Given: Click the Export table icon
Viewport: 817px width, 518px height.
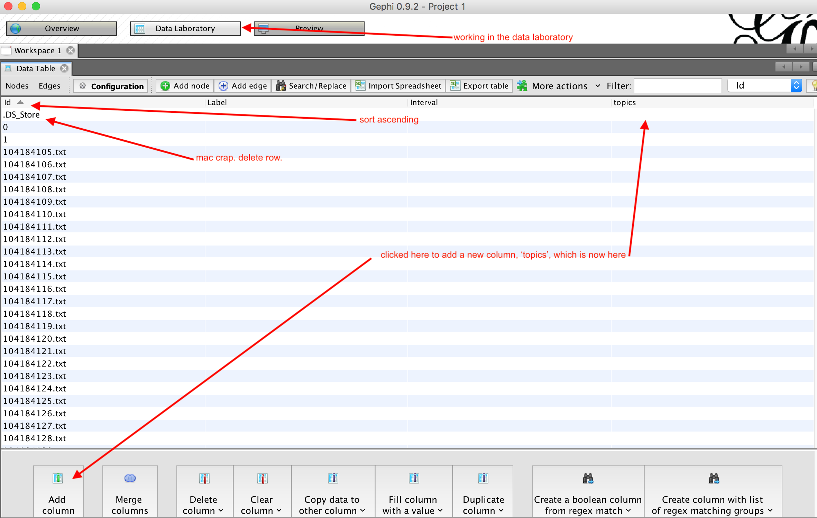Looking at the screenshot, I should tap(455, 85).
